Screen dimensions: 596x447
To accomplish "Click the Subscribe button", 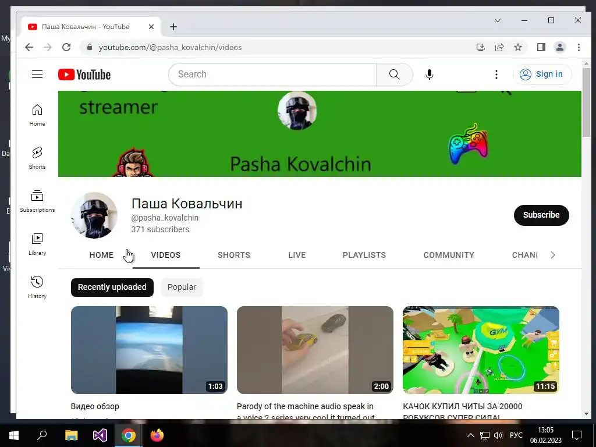I will click(x=541, y=215).
